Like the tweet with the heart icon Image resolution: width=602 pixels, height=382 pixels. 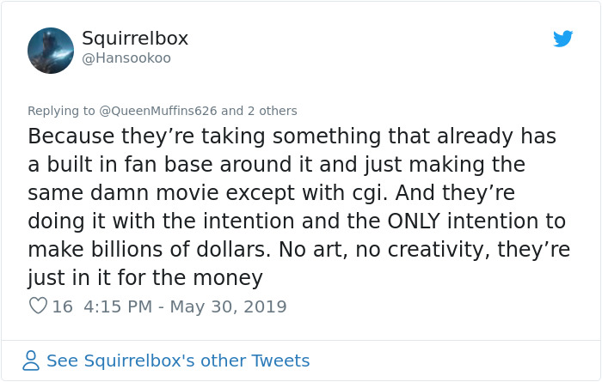point(38,306)
